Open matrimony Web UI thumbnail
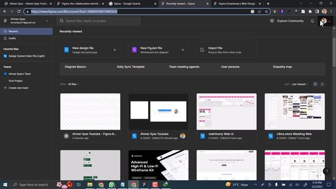The height and width of the screenshot is (189, 336). click(x=226, y=112)
